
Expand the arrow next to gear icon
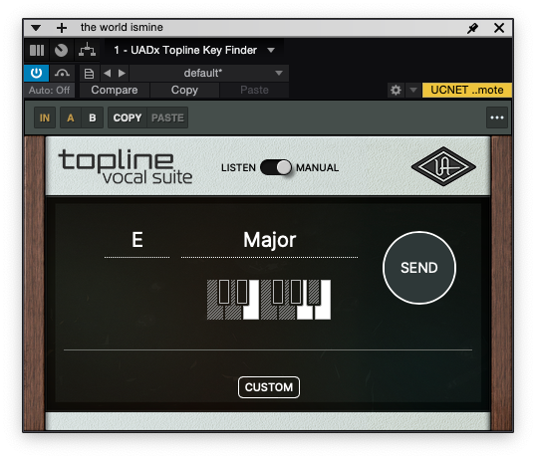pos(413,91)
